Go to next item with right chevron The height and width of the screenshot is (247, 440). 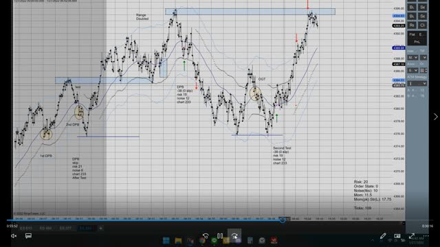pyautogui.click(x=435, y=117)
